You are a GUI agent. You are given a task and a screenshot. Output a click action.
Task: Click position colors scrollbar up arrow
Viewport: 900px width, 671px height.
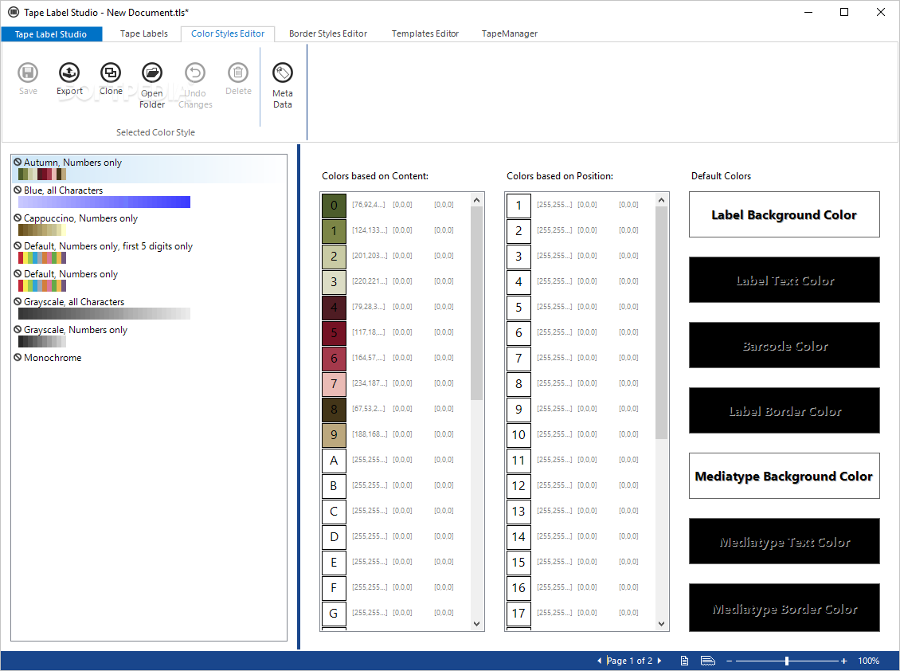tap(661, 200)
